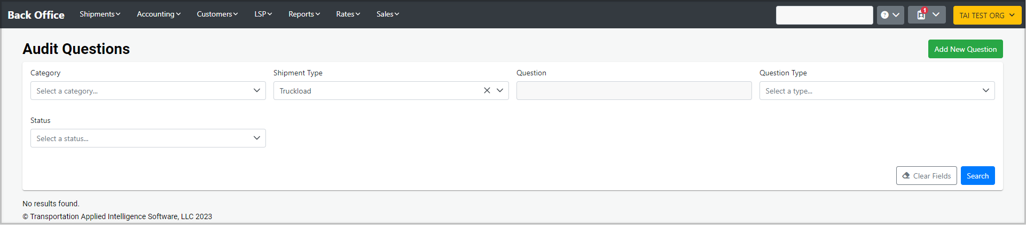Expand the LSP menu
Image resolution: width=1026 pixels, height=225 pixels.
click(263, 14)
